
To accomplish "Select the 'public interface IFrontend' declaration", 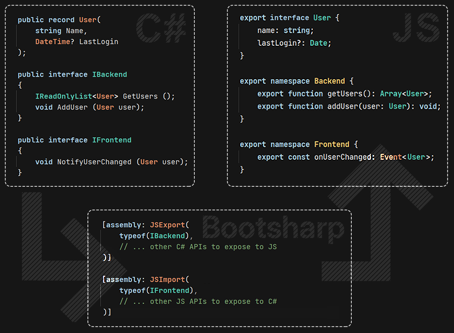I will (x=74, y=140).
